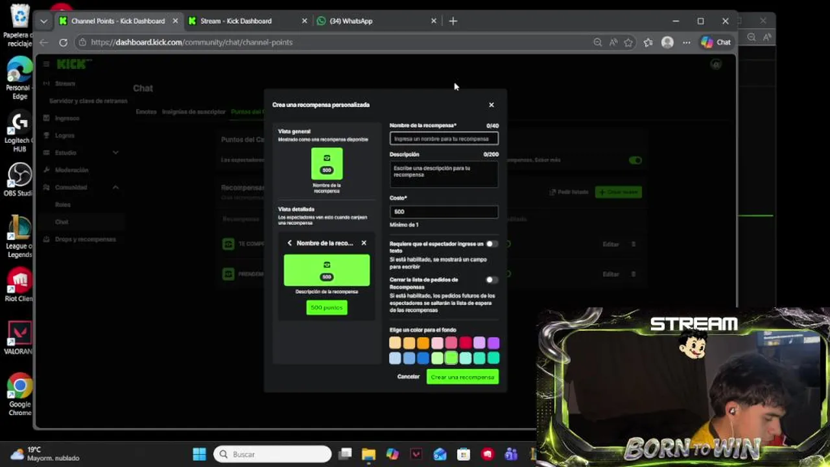
Task: Open the tab search dropdown chevron
Action: click(x=43, y=21)
